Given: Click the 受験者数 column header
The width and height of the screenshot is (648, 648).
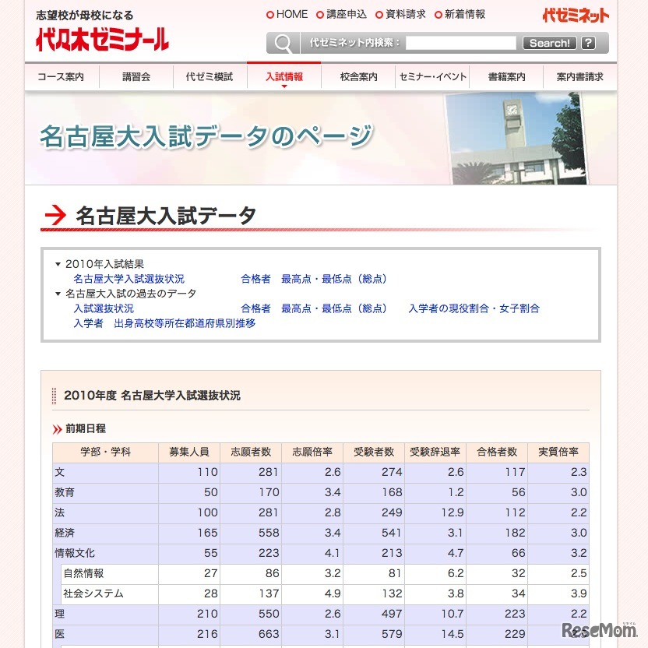Looking at the screenshot, I should coord(374,452).
